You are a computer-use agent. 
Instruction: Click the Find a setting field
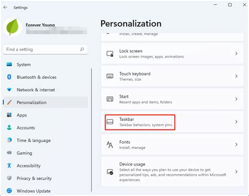pyautogui.click(x=45, y=49)
